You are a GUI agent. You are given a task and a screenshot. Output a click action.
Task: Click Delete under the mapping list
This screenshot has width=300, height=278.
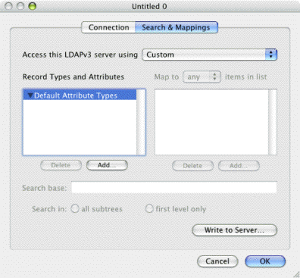pyautogui.click(x=192, y=166)
